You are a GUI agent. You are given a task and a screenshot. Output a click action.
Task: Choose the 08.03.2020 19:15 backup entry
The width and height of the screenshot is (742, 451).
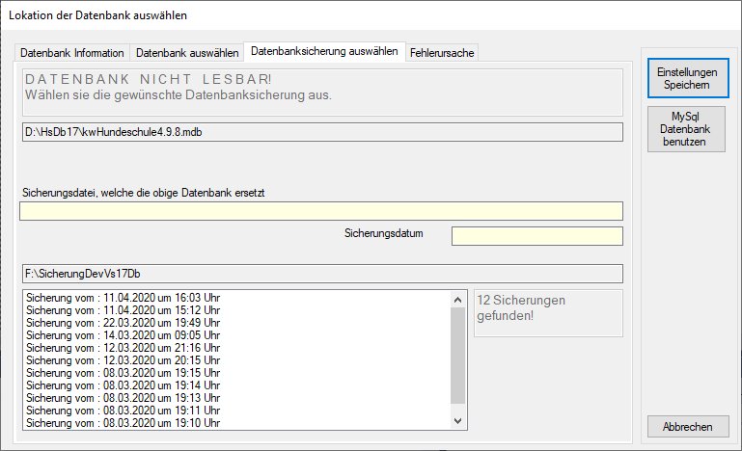[x=124, y=373]
